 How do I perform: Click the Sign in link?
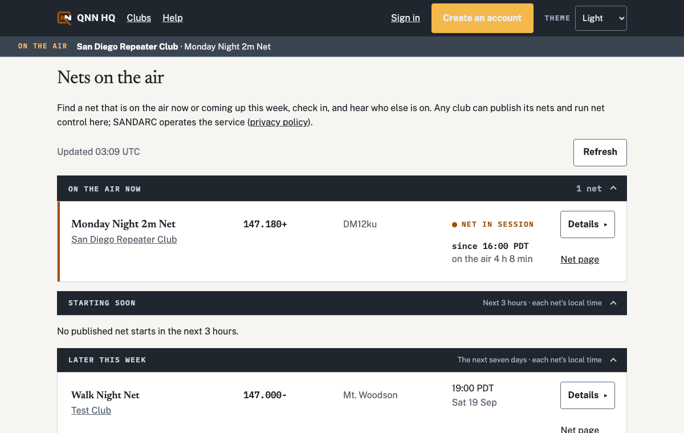(405, 18)
